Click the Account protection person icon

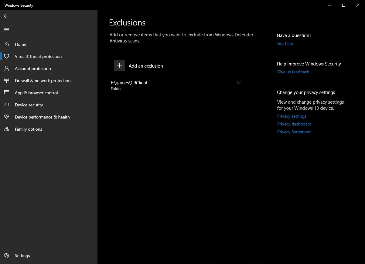(7, 69)
